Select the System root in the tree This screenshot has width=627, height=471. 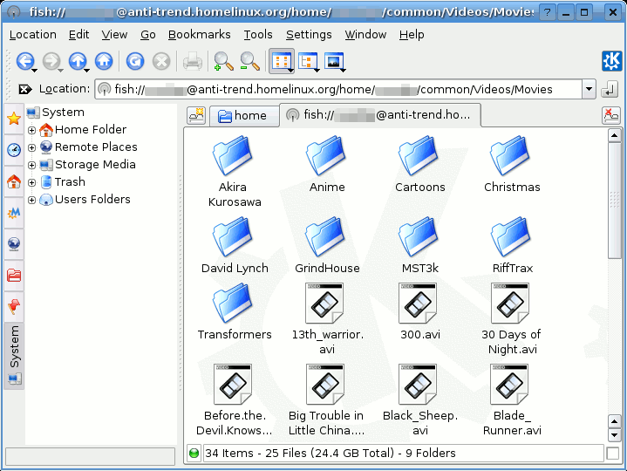tap(56, 113)
